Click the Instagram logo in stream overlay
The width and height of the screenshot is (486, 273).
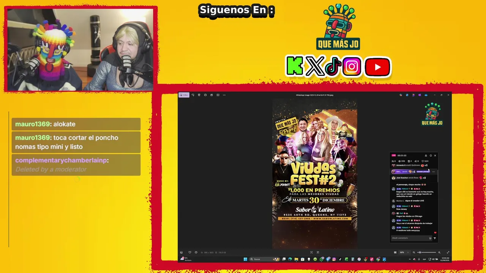tap(352, 67)
